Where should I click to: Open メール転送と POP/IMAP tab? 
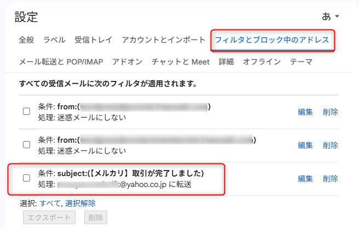(61, 62)
